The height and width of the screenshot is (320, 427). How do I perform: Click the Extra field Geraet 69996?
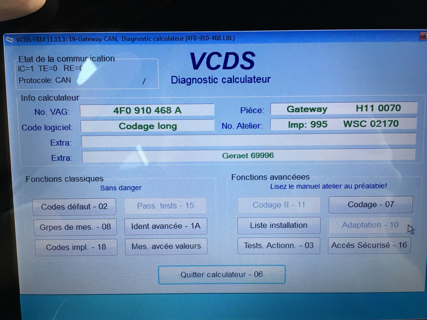click(x=249, y=156)
